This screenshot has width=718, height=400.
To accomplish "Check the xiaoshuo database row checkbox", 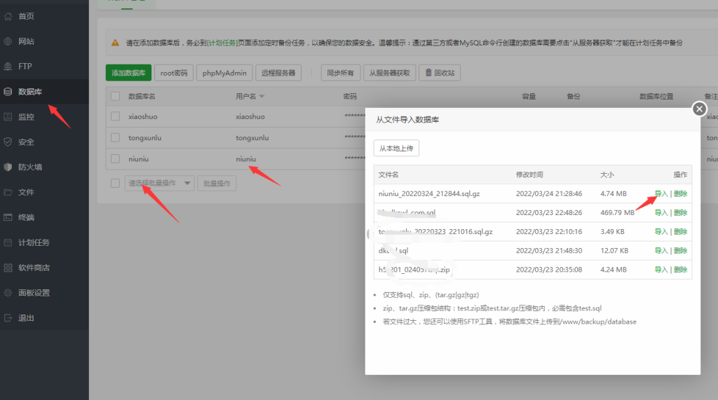I will click(x=116, y=117).
